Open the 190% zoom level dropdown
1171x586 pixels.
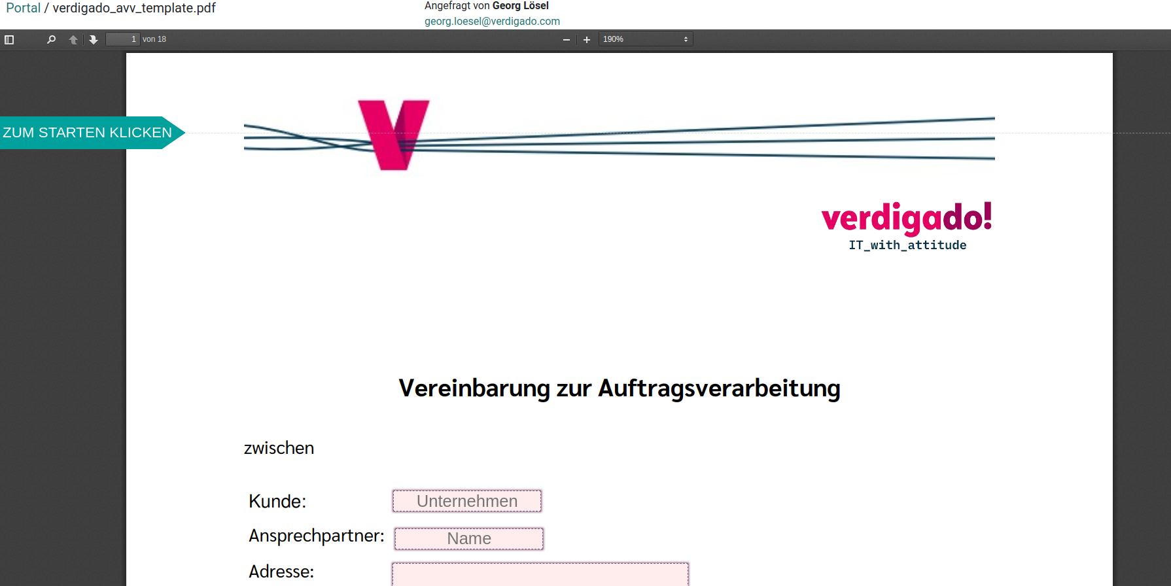click(x=646, y=39)
